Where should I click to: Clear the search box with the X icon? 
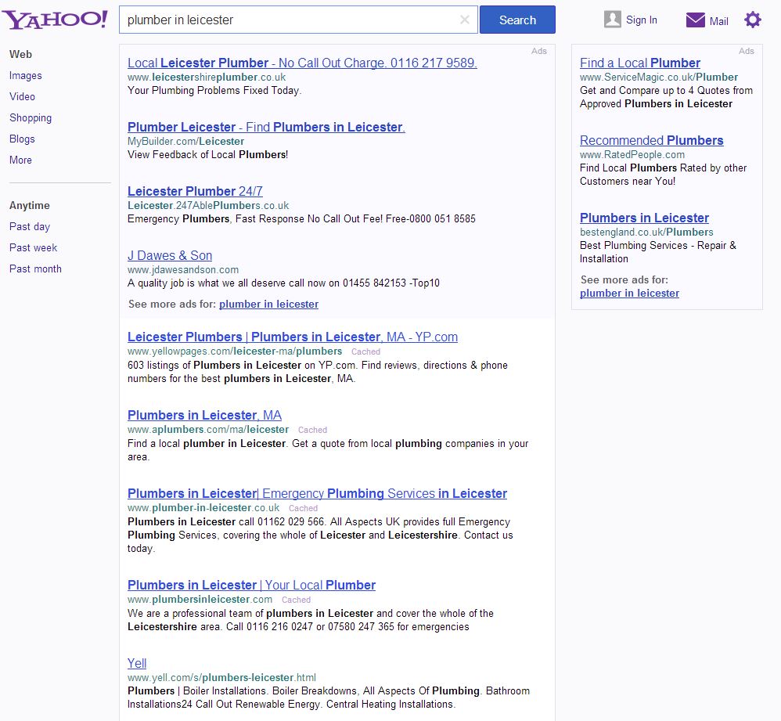tap(465, 20)
